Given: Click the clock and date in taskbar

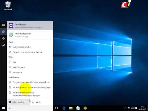Looking at the screenshot, I should [x=142, y=108].
